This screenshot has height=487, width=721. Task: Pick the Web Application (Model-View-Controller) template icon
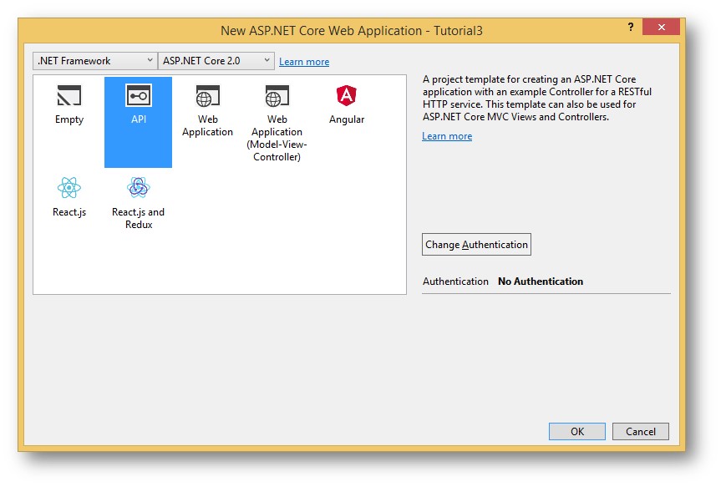(277, 96)
